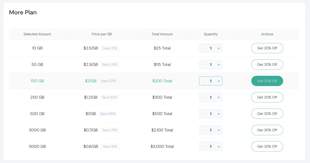This screenshot has width=310, height=163.
Task: Click the $2.5/GB price
Action: pos(91,48)
